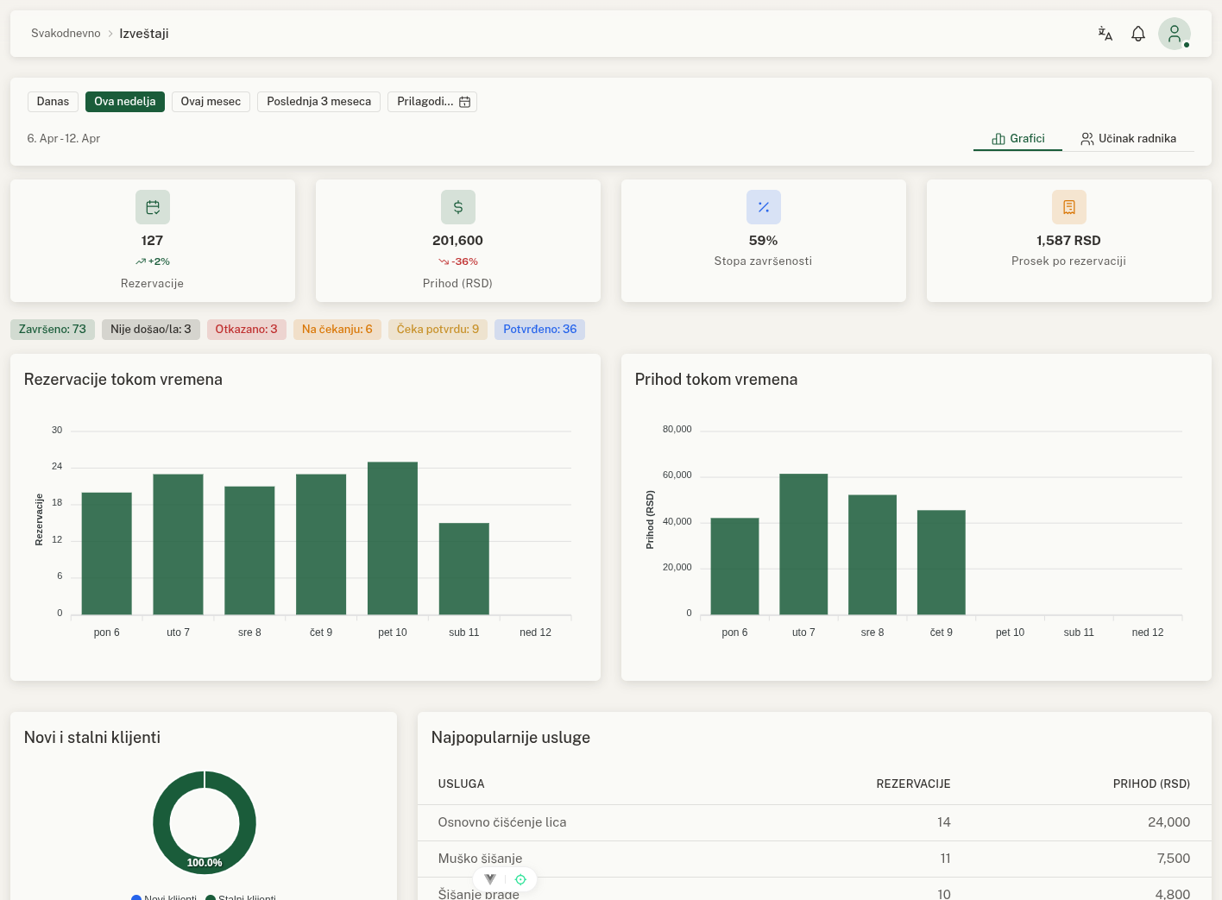The width and height of the screenshot is (1222, 900).
Task: Select the Danas date range
Action: point(53,102)
